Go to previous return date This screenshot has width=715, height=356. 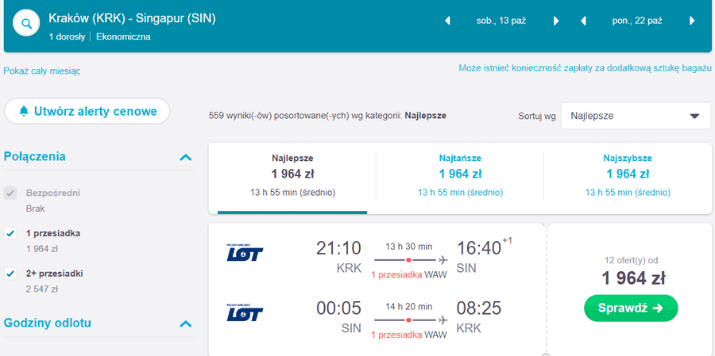584,21
